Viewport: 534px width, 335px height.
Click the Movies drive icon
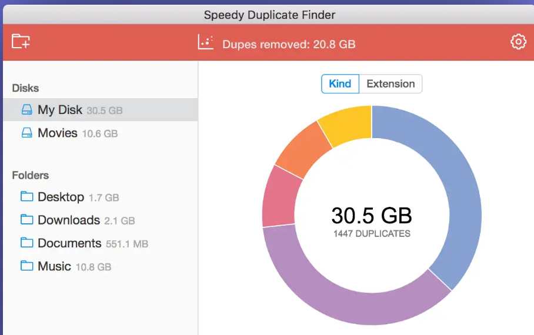(27, 133)
